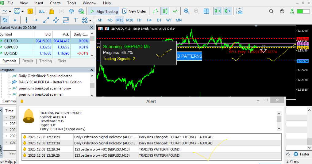Toggle chart auto scroll

(218, 11)
